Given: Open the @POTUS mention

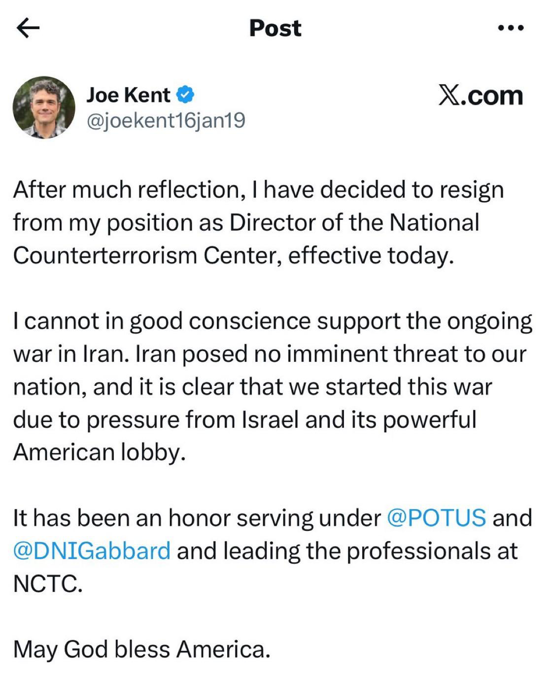Looking at the screenshot, I should point(437,518).
